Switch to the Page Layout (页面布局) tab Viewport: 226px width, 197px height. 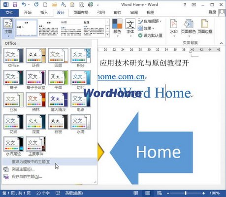point(81,13)
